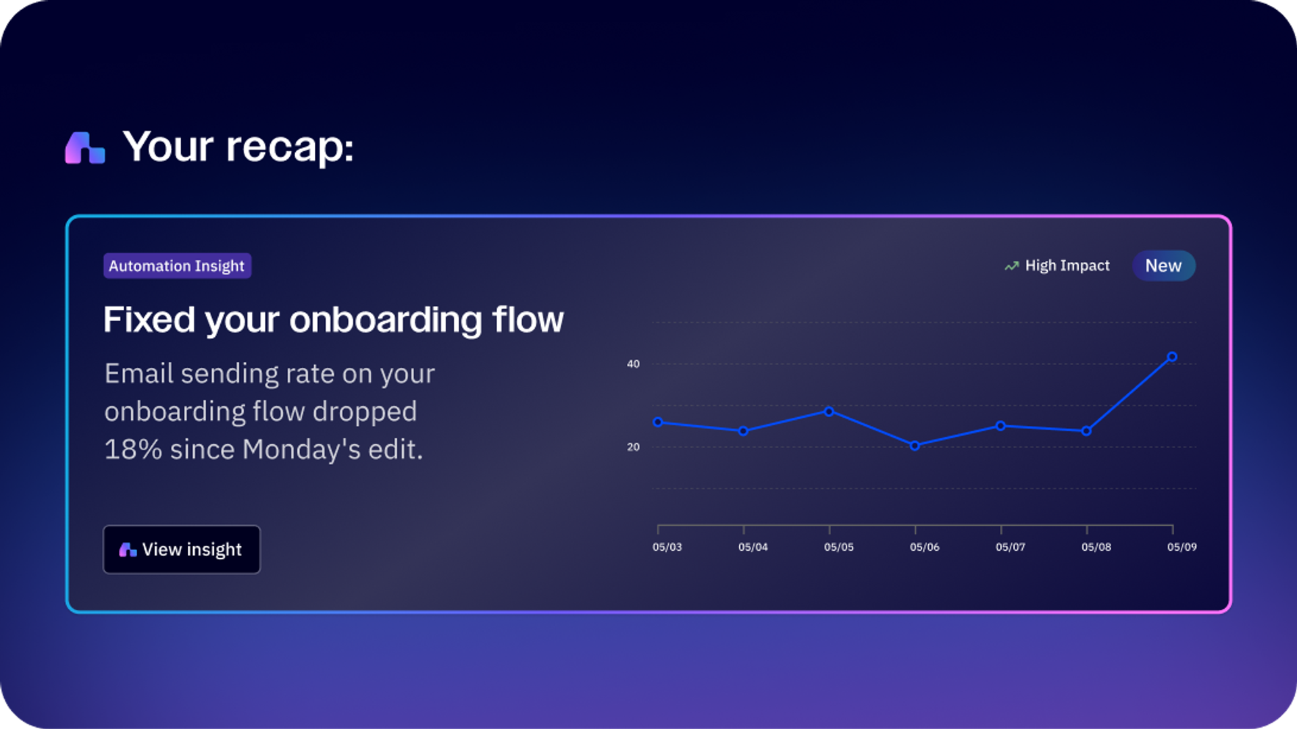Click the New badge
The width and height of the screenshot is (1297, 729).
pos(1163,266)
